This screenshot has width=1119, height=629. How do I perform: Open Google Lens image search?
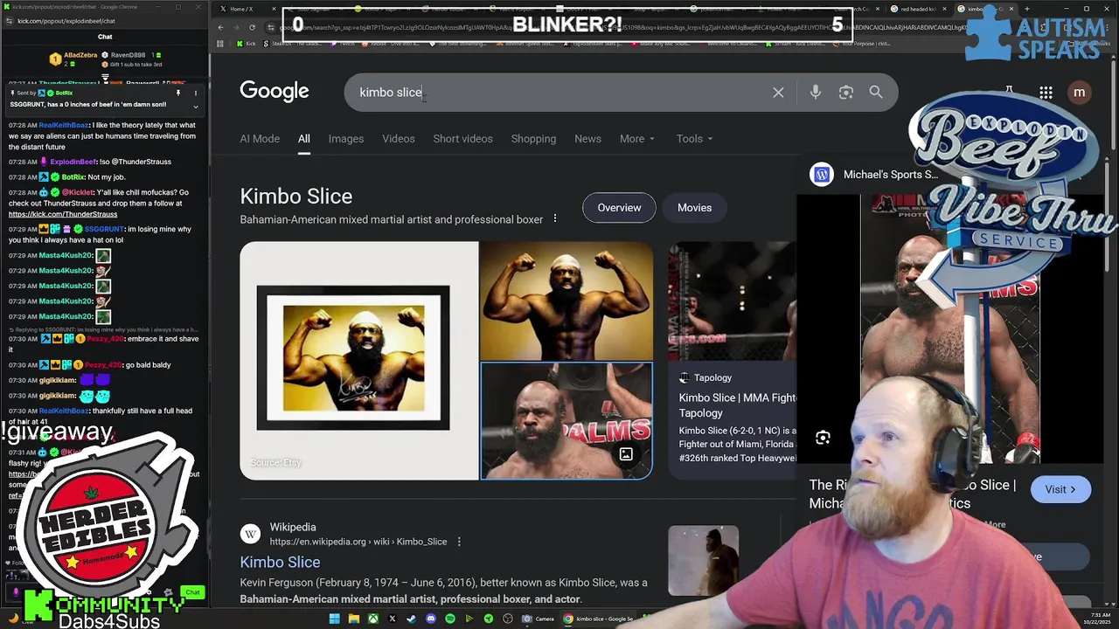click(845, 93)
